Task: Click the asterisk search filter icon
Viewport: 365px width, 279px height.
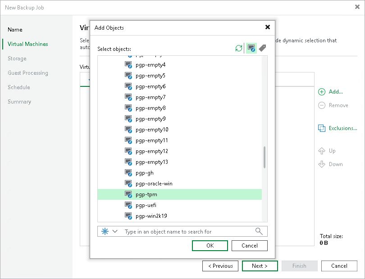Action: (x=105, y=231)
